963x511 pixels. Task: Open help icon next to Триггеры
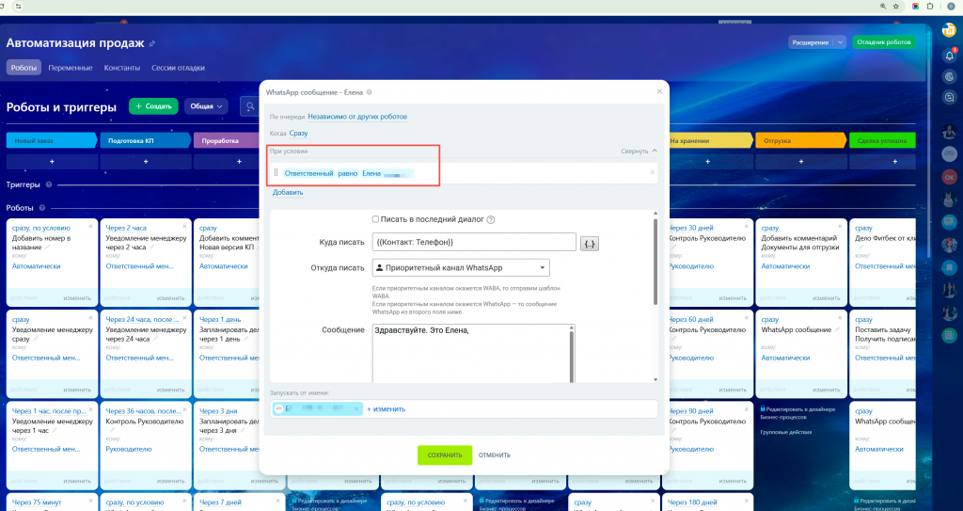coord(49,184)
